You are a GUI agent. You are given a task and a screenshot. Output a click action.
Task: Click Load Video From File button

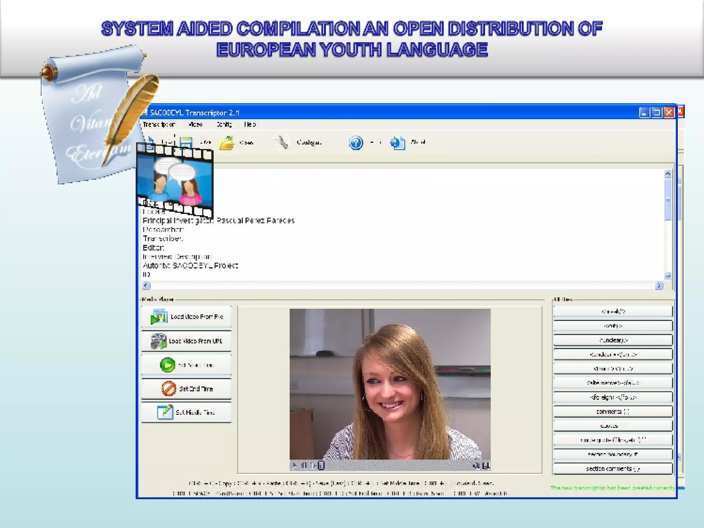click(x=186, y=317)
